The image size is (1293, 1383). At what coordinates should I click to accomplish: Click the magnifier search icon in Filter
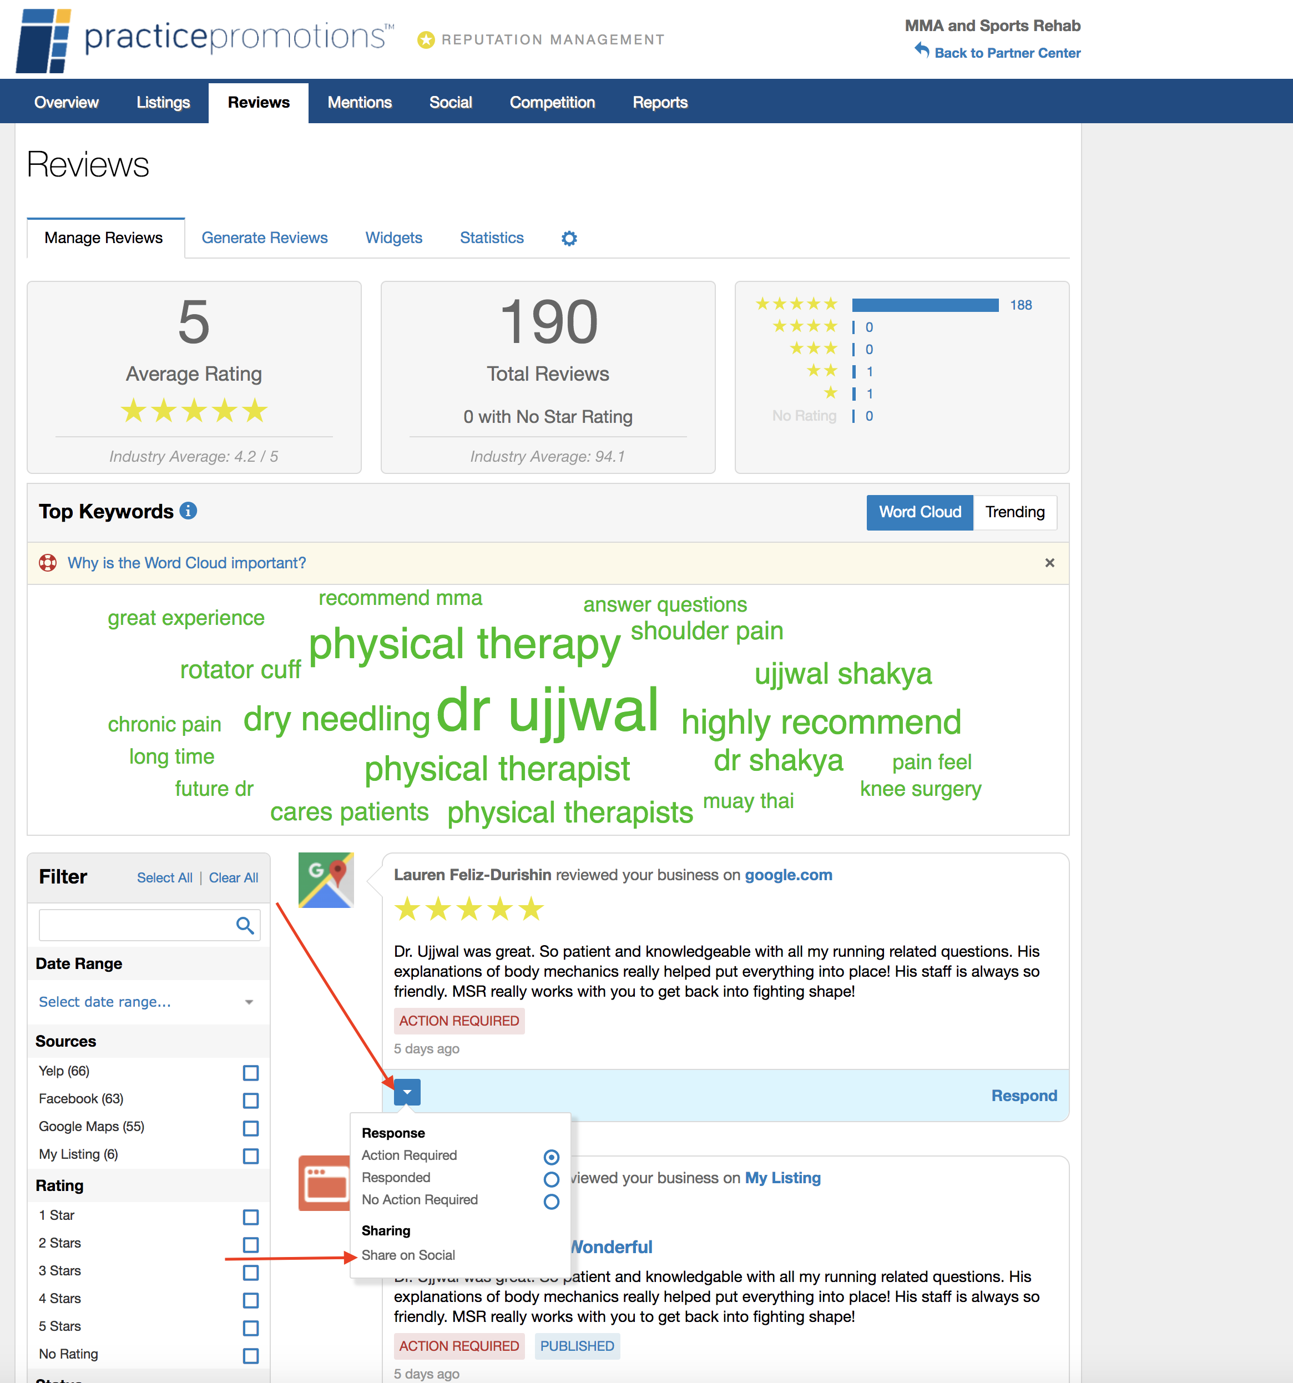(244, 925)
